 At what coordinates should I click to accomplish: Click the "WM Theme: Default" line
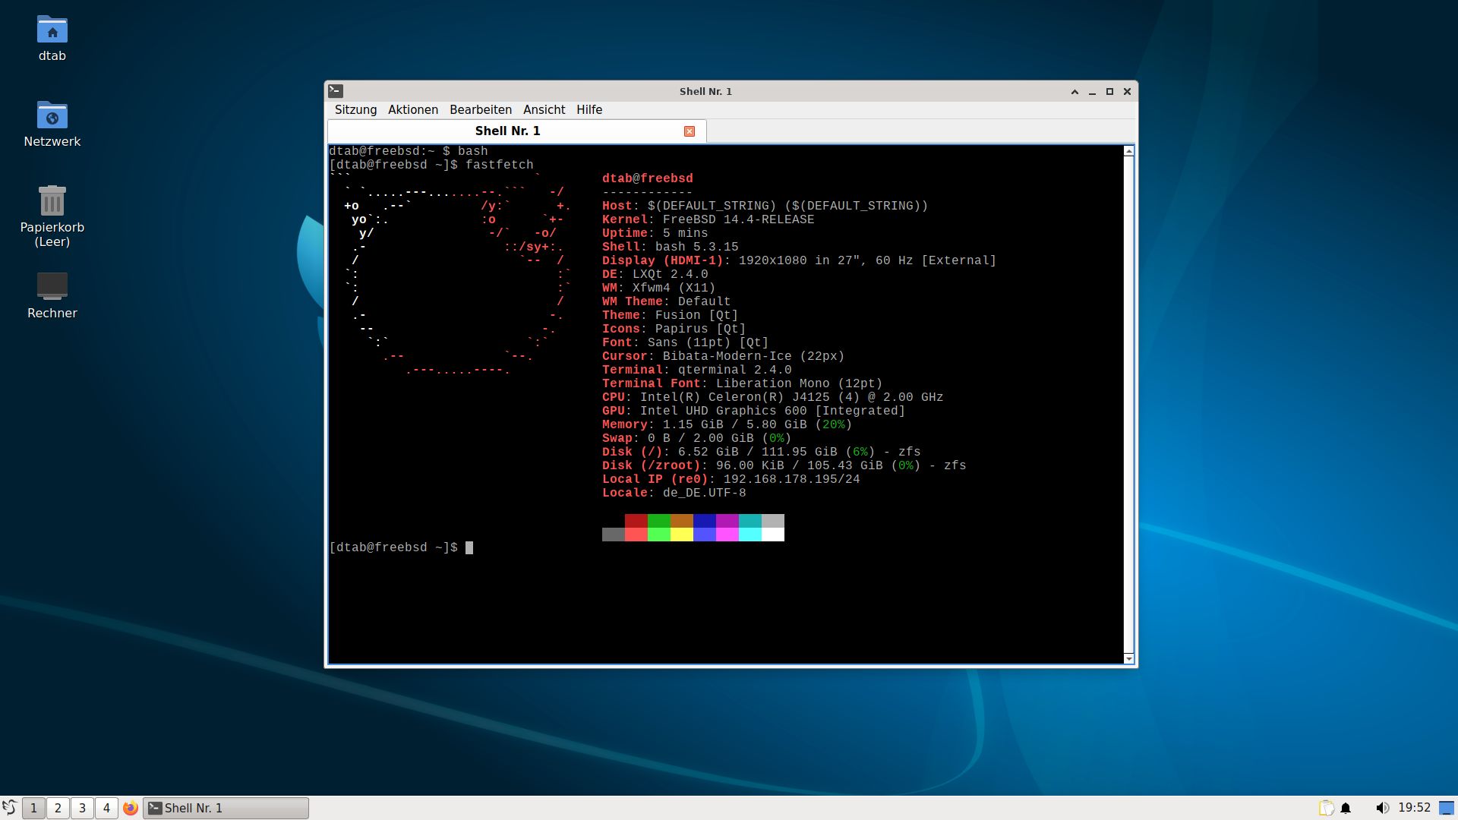[x=667, y=301]
